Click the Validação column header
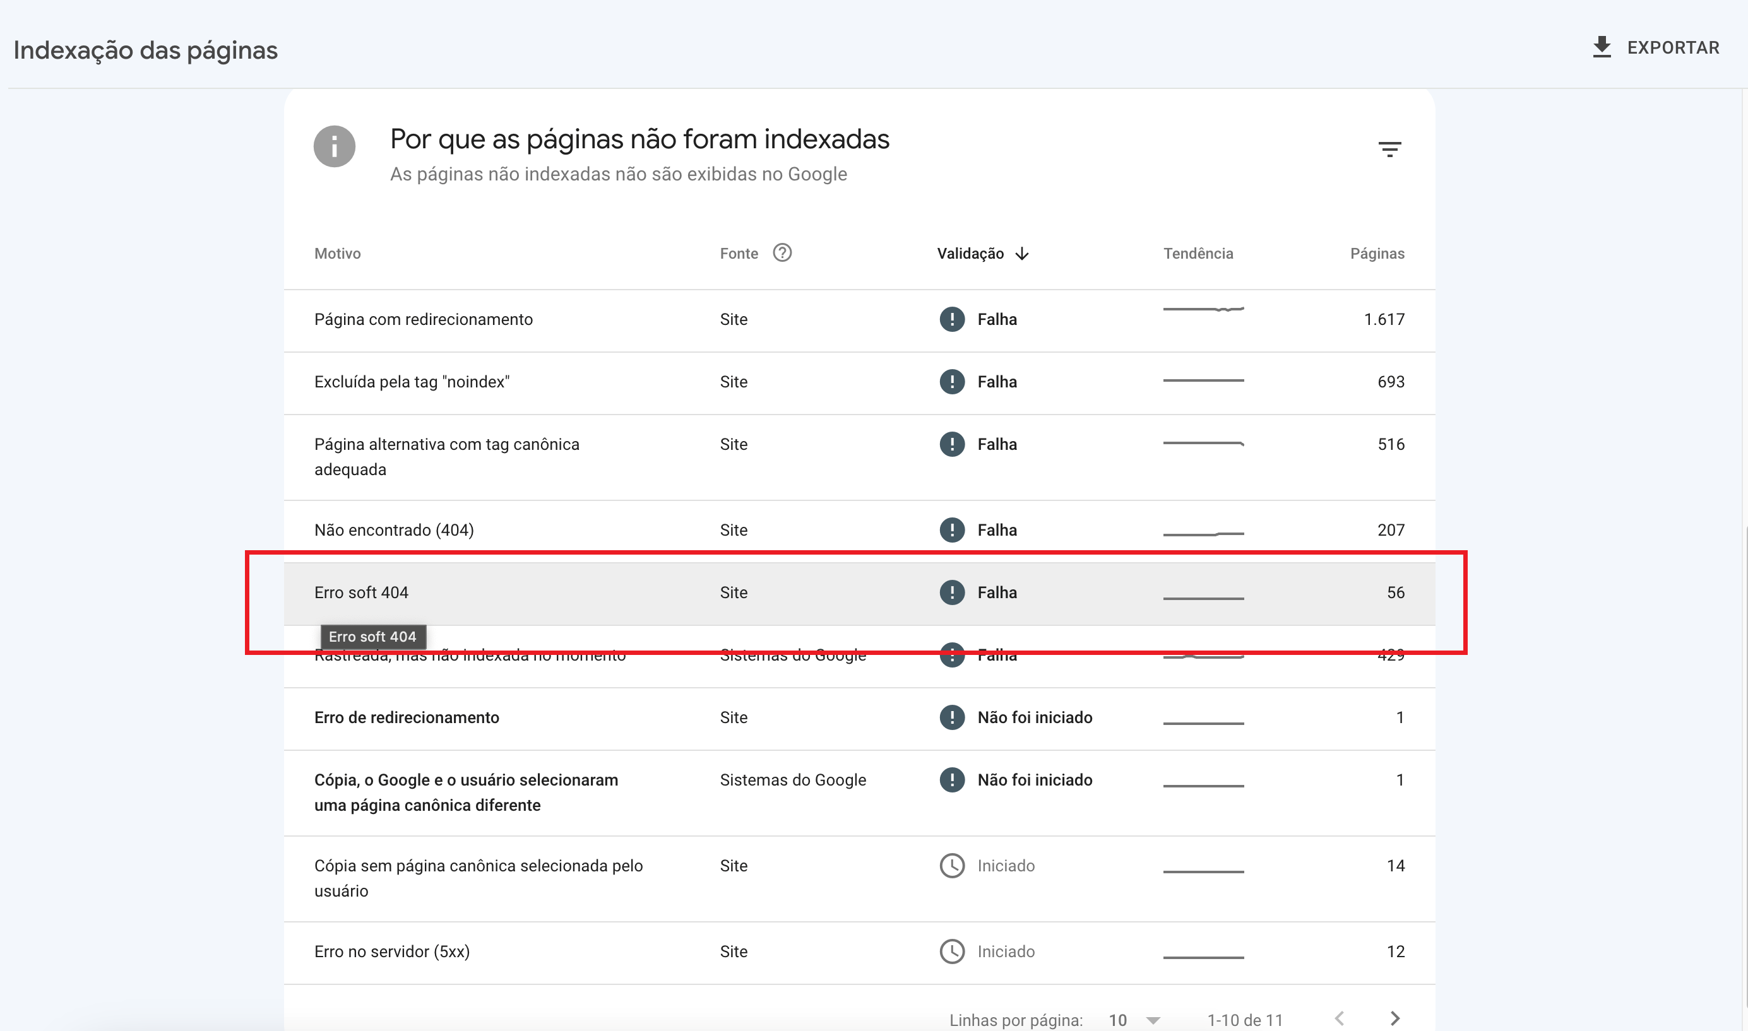The width and height of the screenshot is (1748, 1031). (970, 254)
